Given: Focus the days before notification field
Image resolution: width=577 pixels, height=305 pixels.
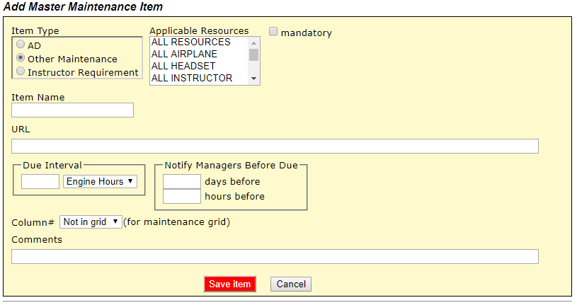Looking at the screenshot, I should pyautogui.click(x=182, y=182).
